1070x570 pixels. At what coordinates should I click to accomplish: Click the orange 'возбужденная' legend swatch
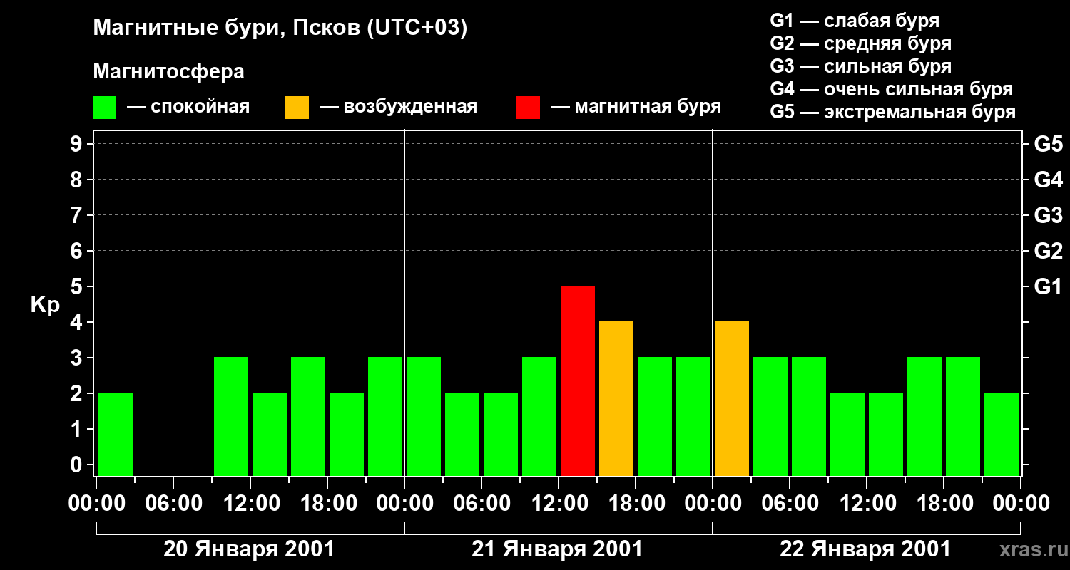click(297, 108)
